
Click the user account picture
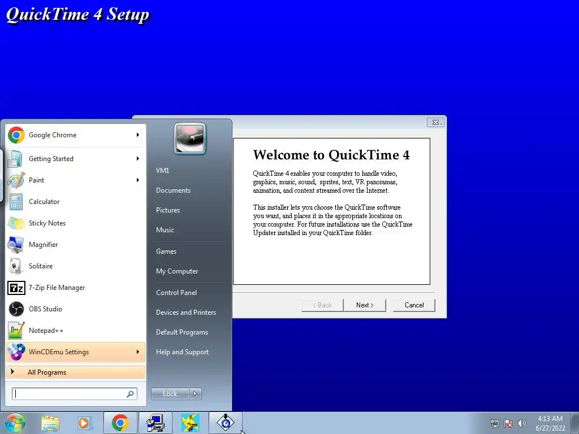click(190, 138)
